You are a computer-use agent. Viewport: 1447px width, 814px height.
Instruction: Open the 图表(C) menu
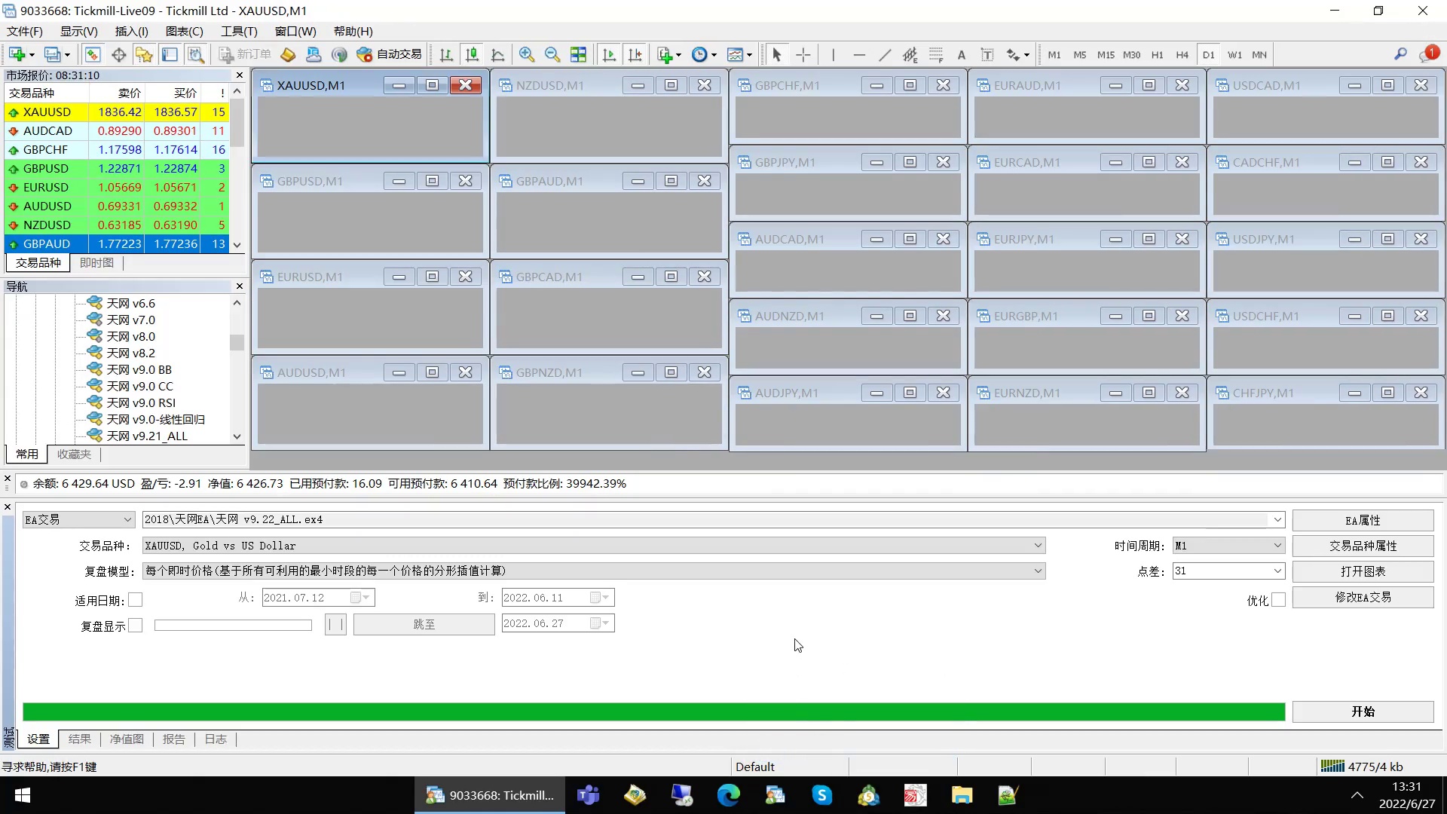(184, 31)
